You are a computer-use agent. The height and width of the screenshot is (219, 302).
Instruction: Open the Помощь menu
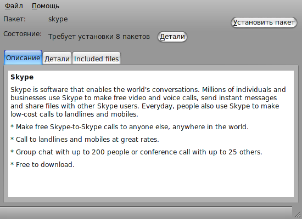(46, 6)
